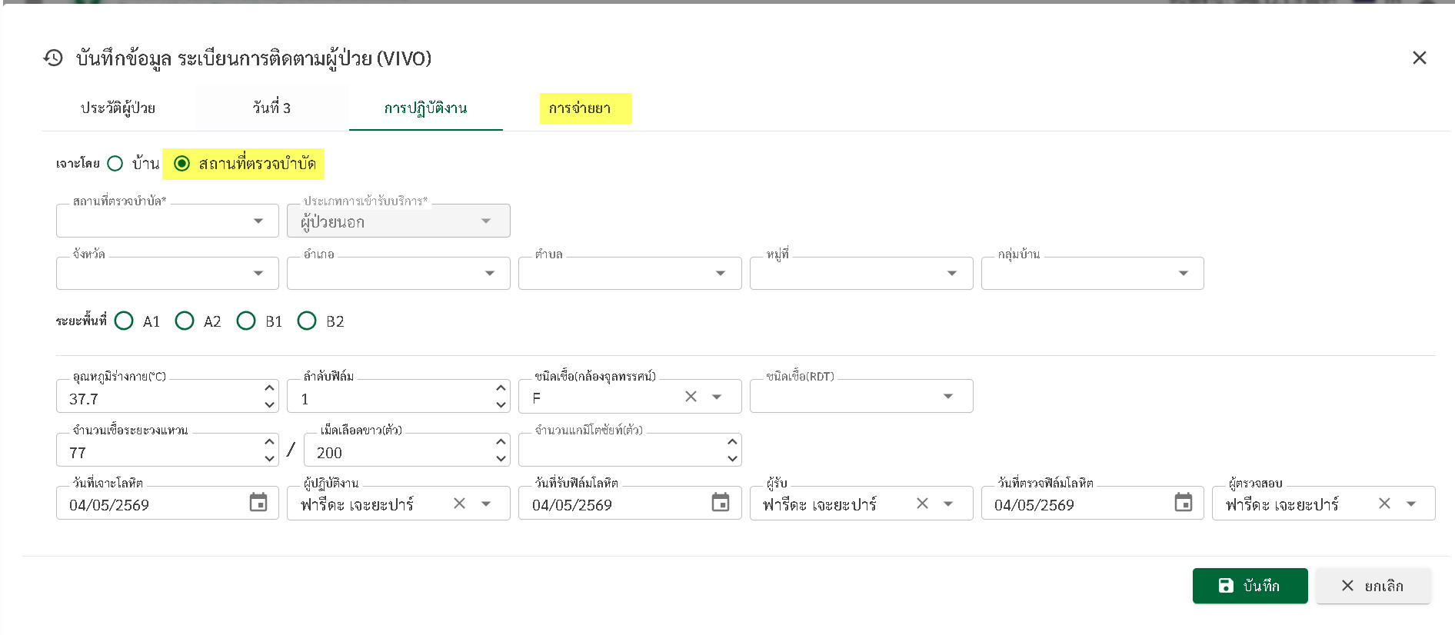Open the ผู้รับ dropdown arrow
Viewport: 1455px width, 635px height.
(948, 504)
